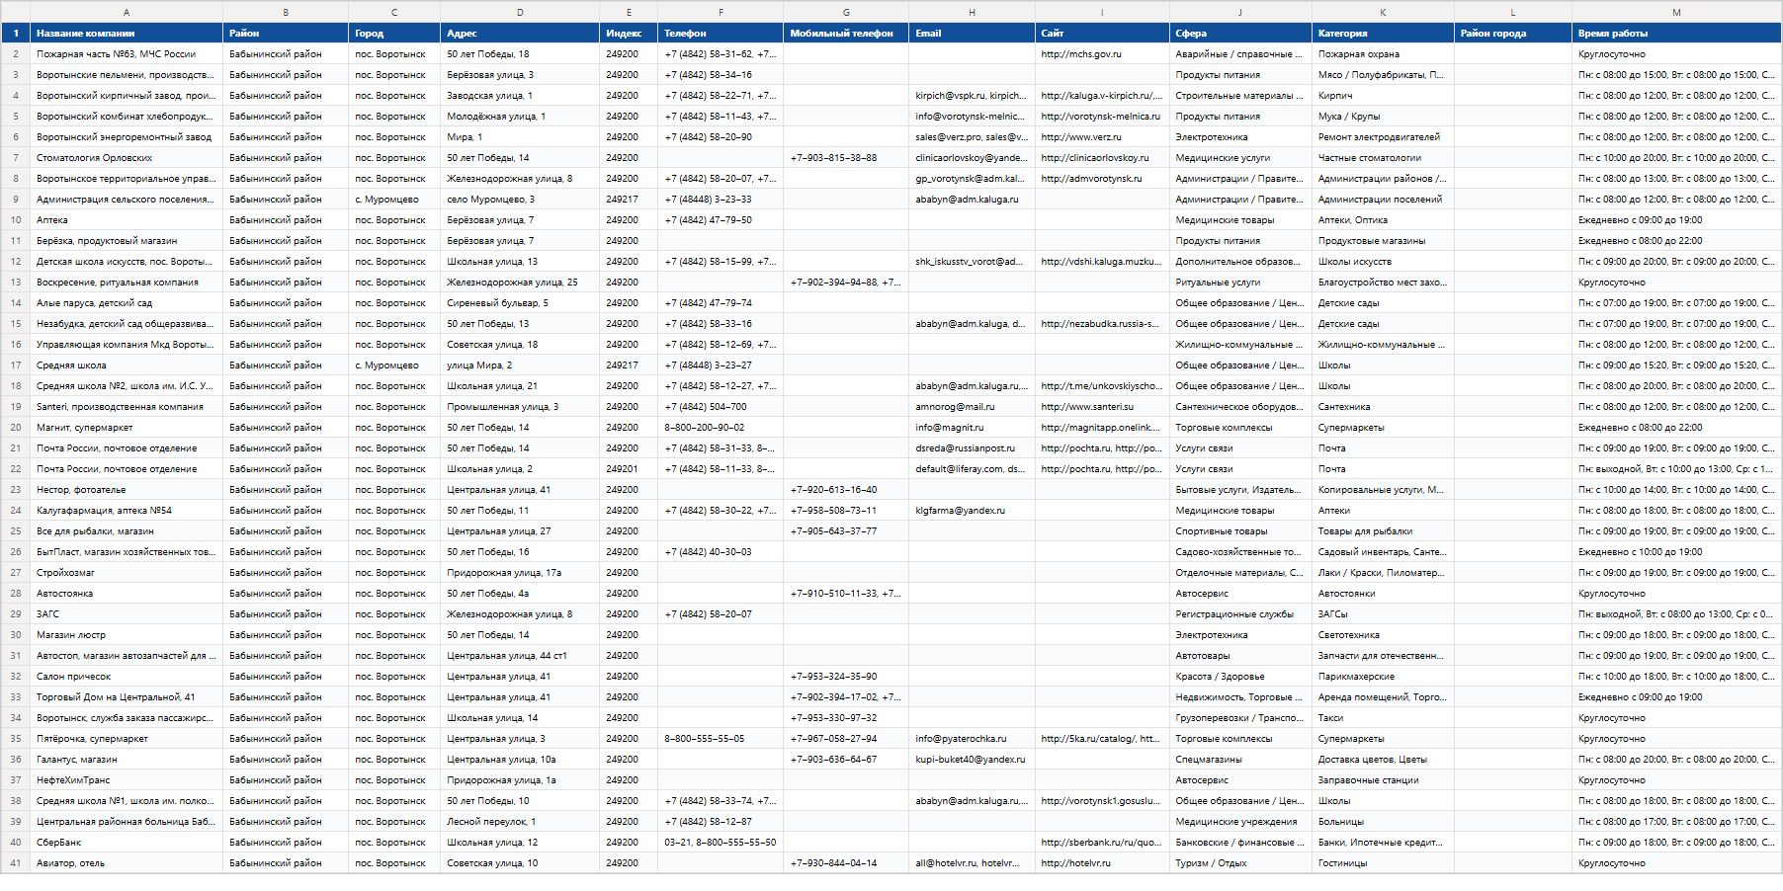Click site cell "http://admvorotynsk.ru"

point(1102,179)
